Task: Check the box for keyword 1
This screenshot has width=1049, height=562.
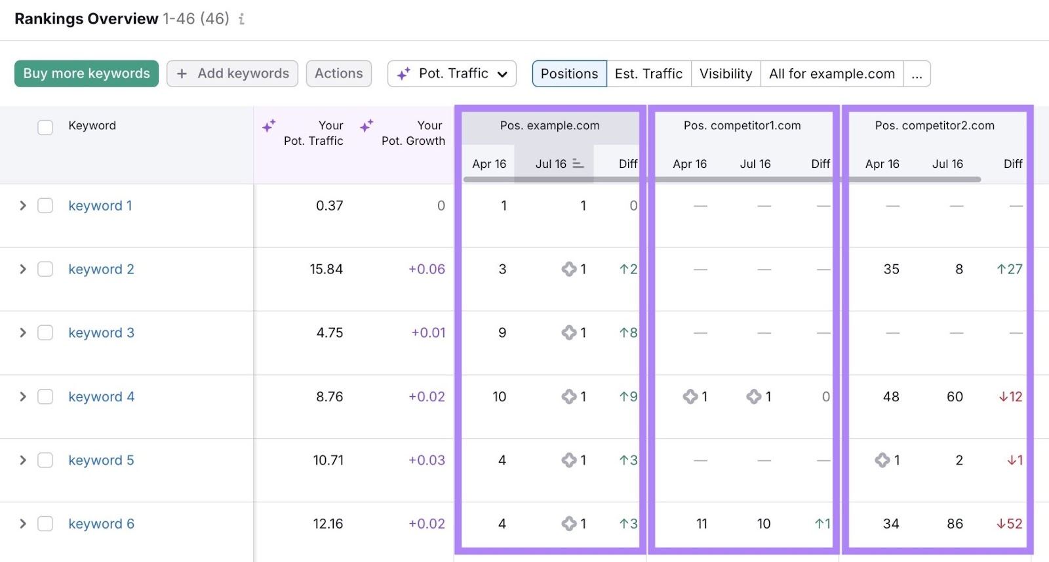Action: pyautogui.click(x=45, y=206)
